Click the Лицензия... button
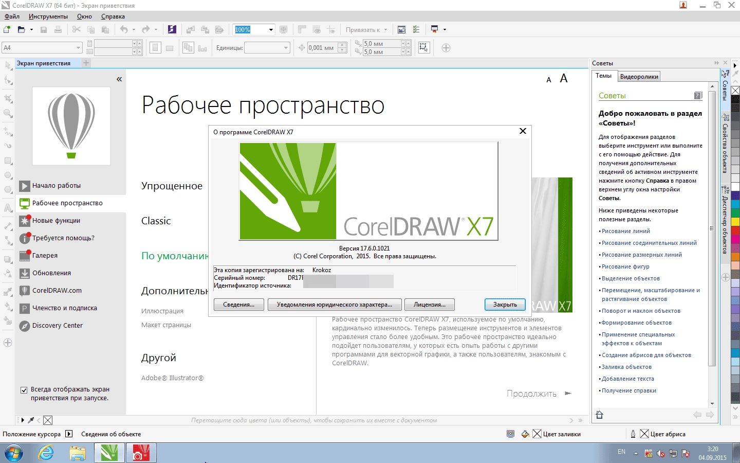 click(429, 305)
